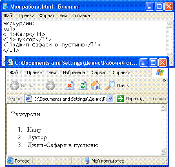This screenshot has height=167, width=175.
Task: Expand the Назад history dropdown arrow
Action: (x=39, y=86)
